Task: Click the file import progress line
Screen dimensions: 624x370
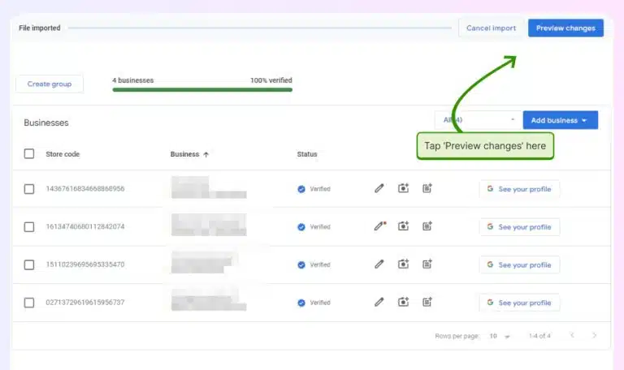Action: (259, 28)
